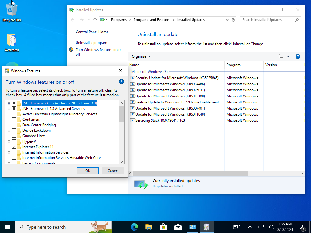Click Programs and Features breadcrumb
The width and height of the screenshot is (311, 233).
(x=152, y=20)
